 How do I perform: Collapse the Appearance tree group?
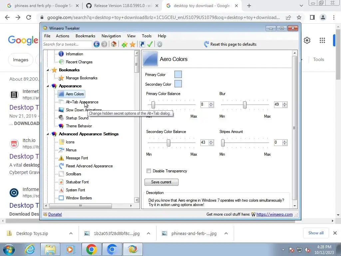coord(48,86)
